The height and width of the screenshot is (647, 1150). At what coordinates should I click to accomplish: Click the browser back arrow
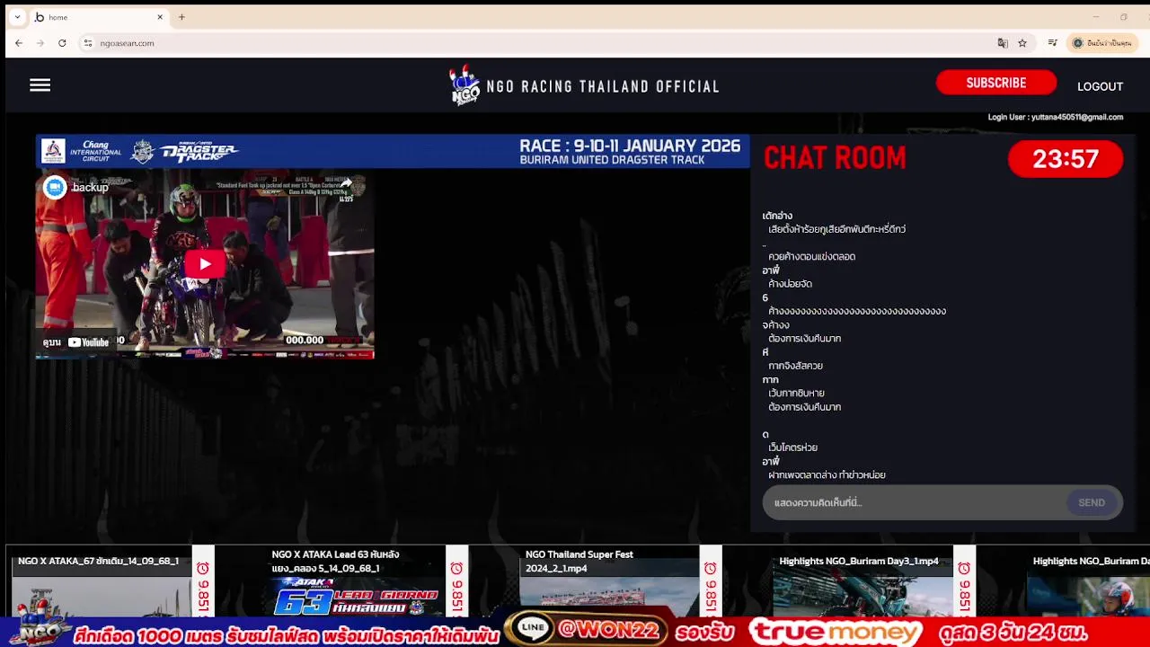(x=19, y=43)
